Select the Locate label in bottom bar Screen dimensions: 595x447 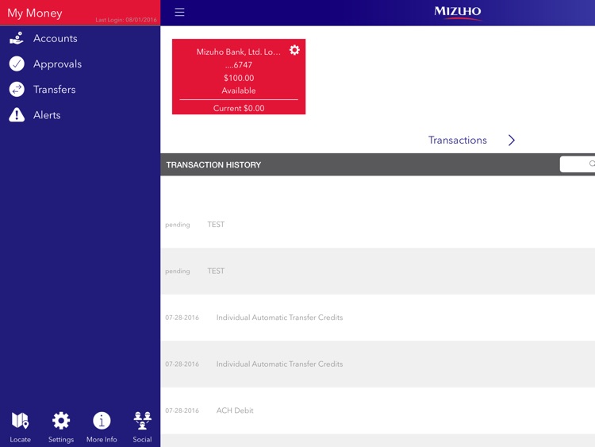click(x=20, y=439)
